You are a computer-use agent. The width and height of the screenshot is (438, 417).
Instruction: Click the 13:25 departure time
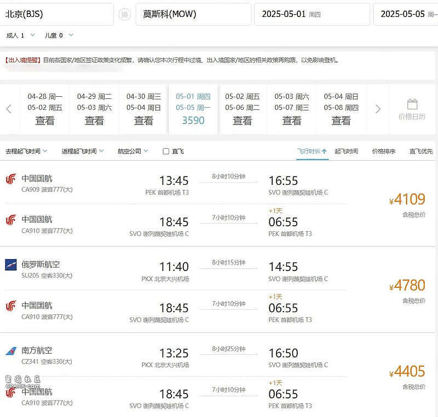click(x=174, y=353)
